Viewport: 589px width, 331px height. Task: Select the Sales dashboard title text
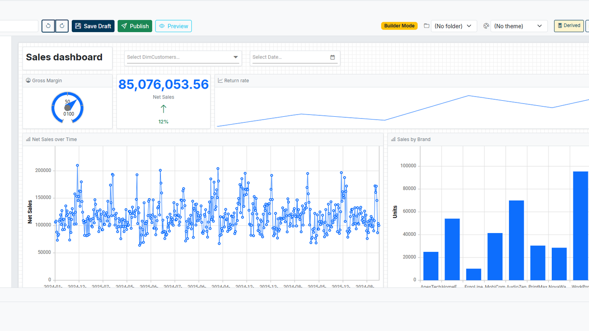tap(64, 57)
